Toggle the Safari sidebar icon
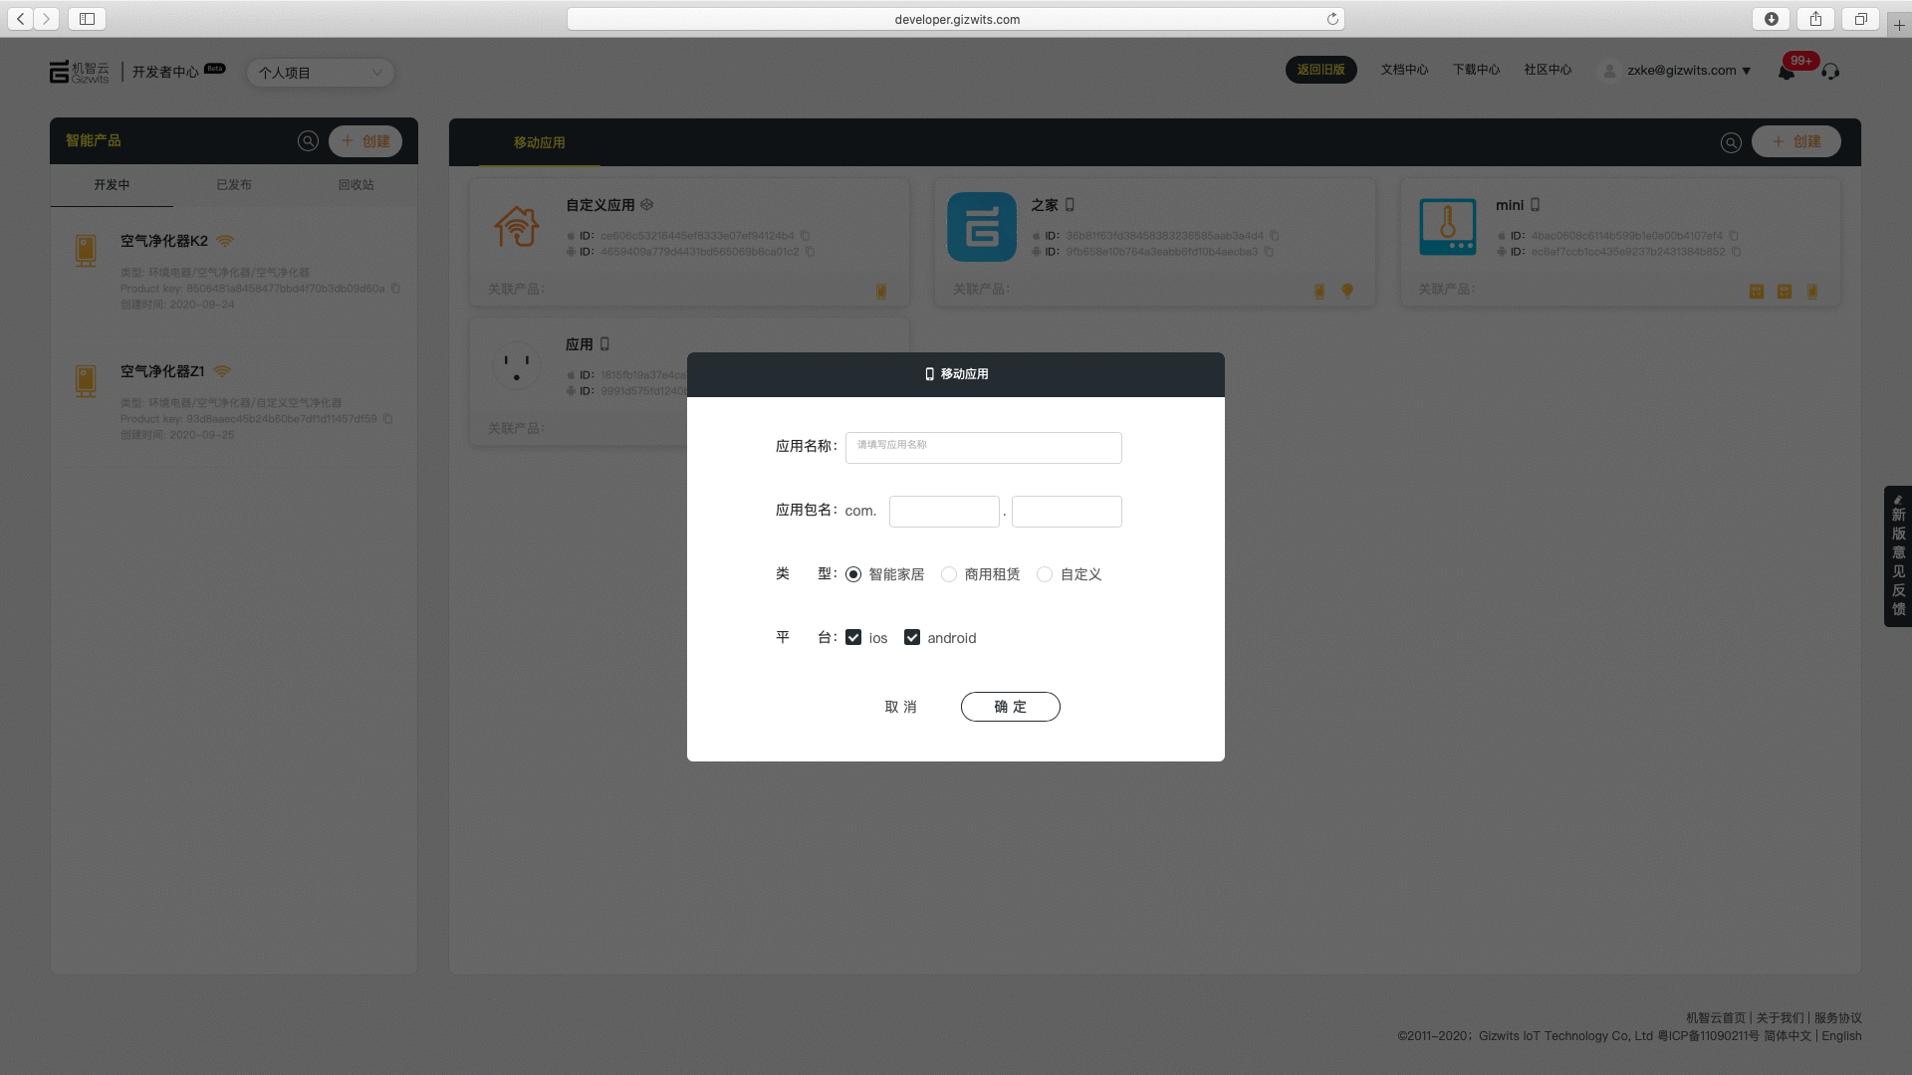This screenshot has height=1075, width=1912. pos(87,19)
